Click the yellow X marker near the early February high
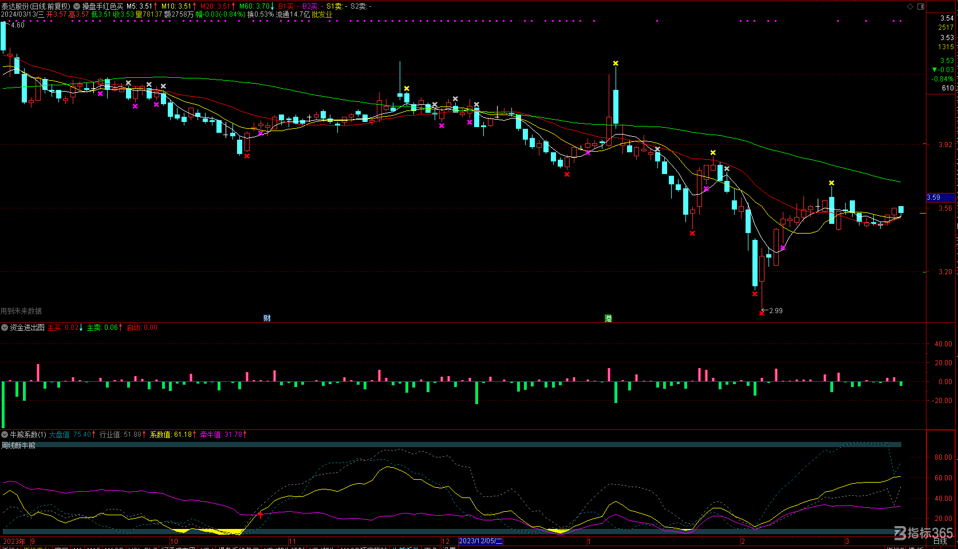 pos(713,152)
